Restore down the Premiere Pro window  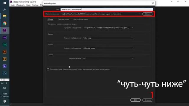tap(178, 2)
